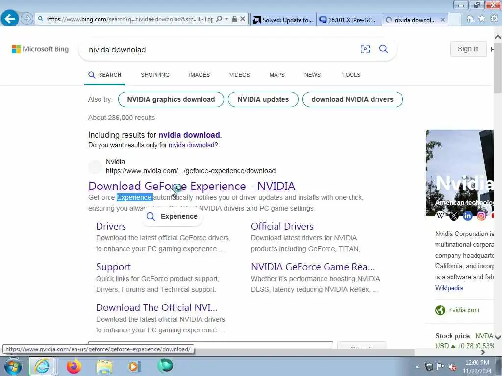The width and height of the screenshot is (502, 376).
Task: Open the green round taskbar app icon
Action: pyautogui.click(x=165, y=366)
